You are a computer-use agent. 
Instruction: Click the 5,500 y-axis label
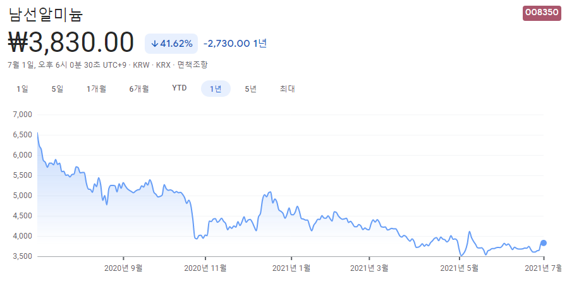(22, 176)
